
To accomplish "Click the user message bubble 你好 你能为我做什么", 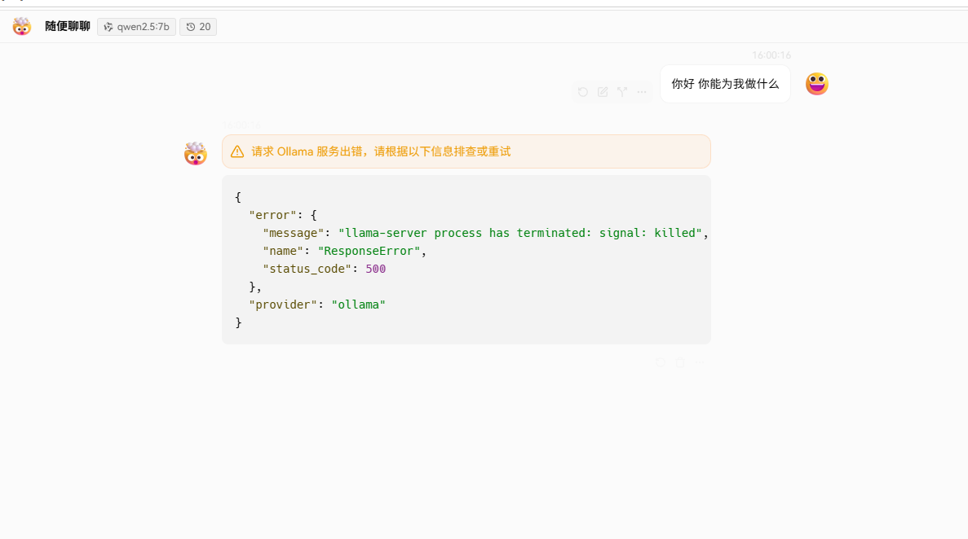I will (x=725, y=84).
